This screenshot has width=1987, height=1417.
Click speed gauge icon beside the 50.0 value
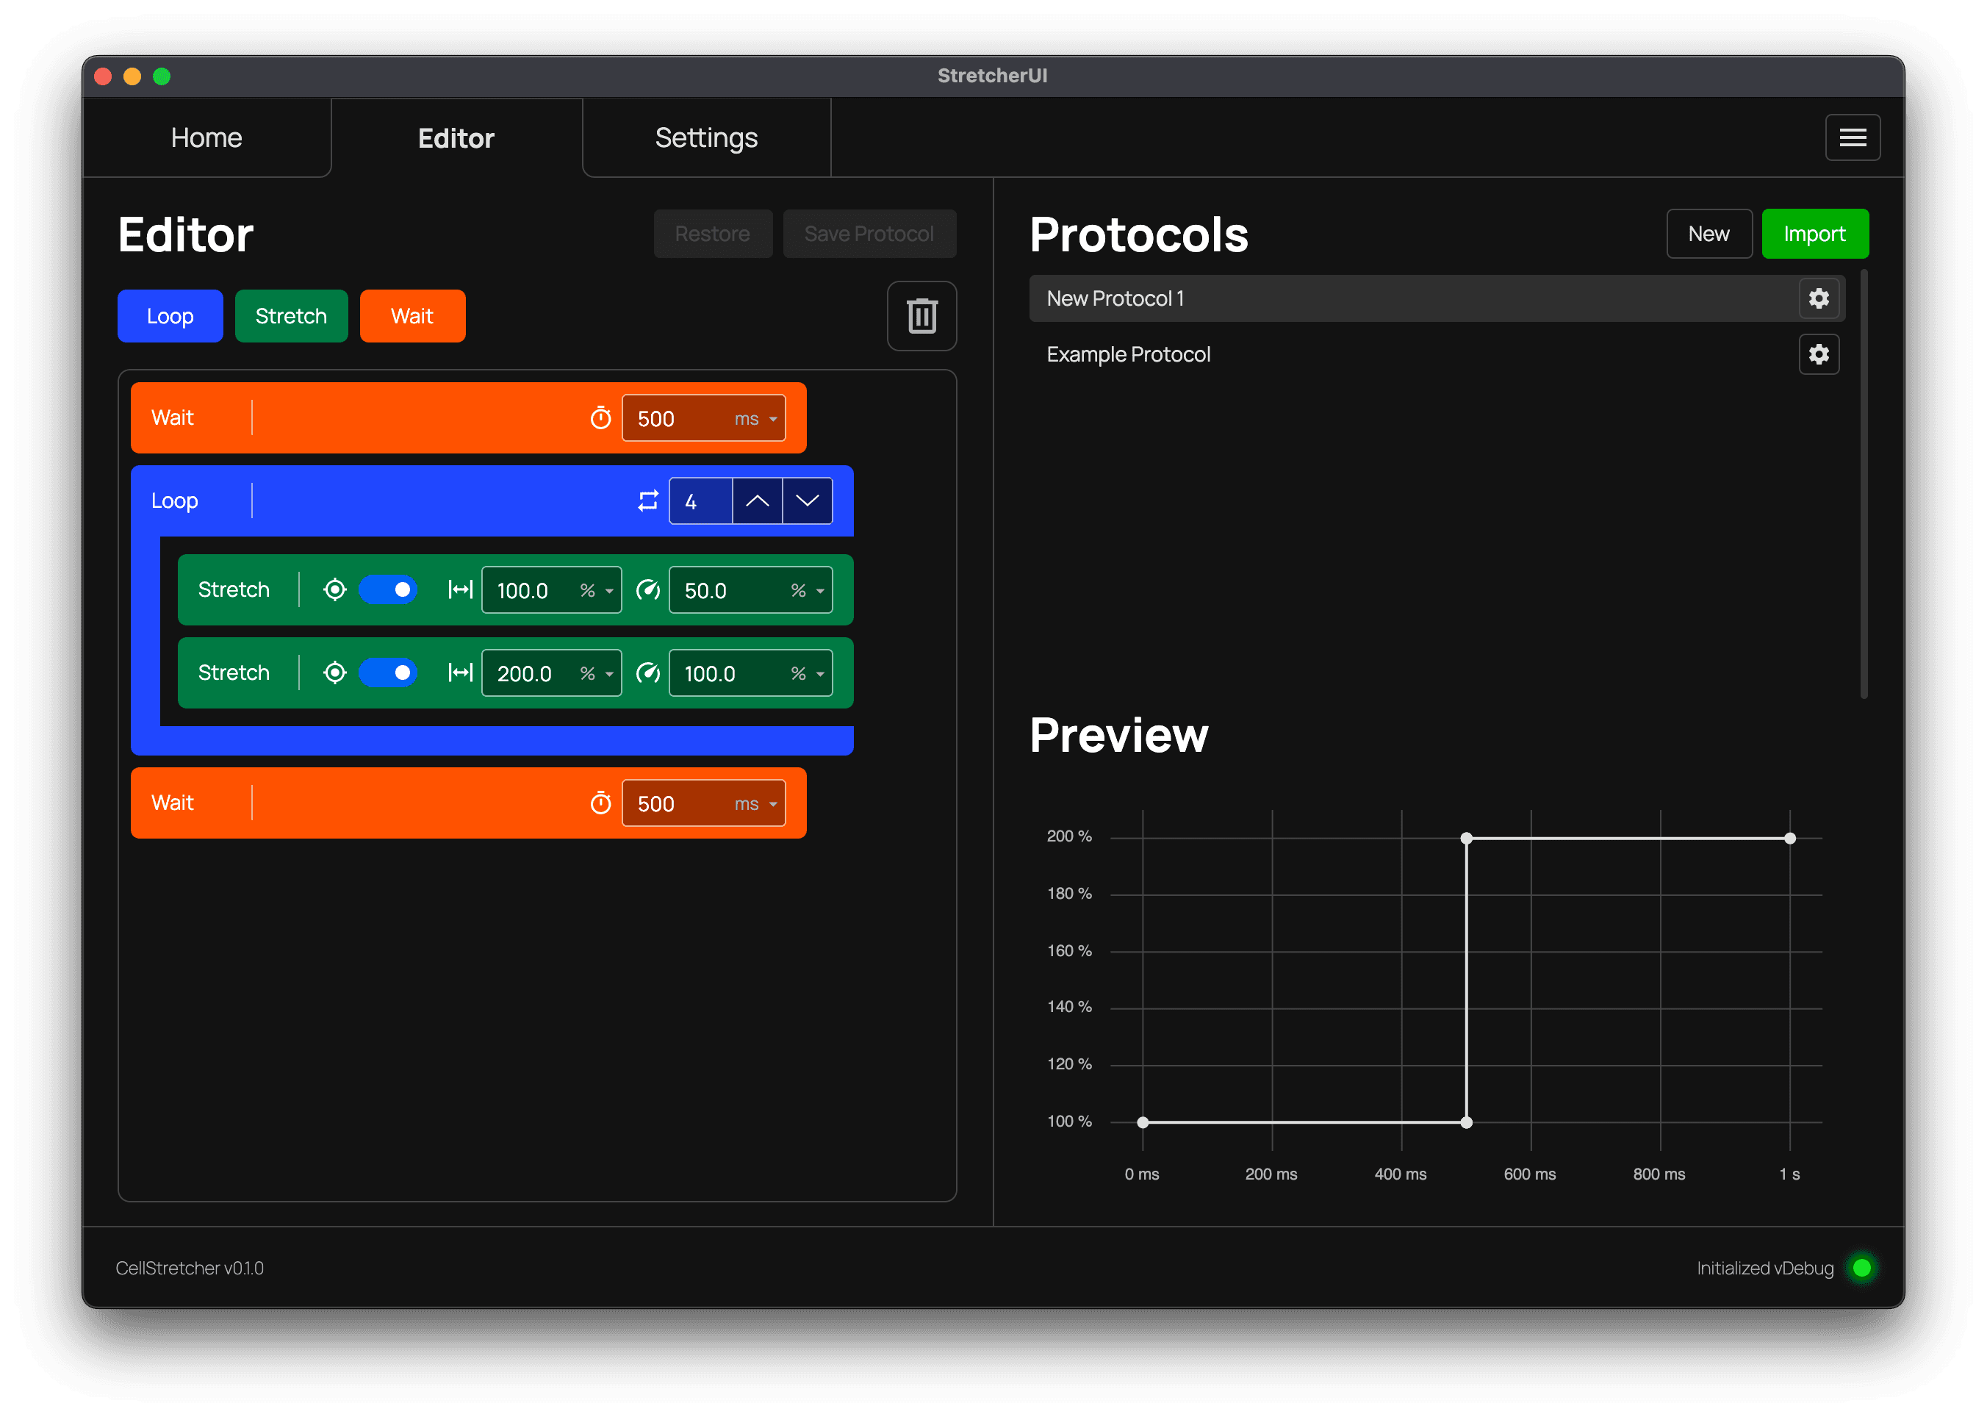coord(647,590)
